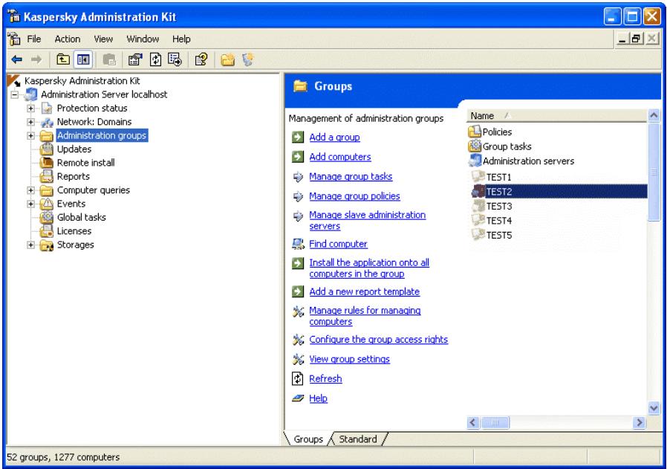Viewport: 667px width, 469px height.
Task: Open Manage rules for managing computers
Action: point(365,316)
